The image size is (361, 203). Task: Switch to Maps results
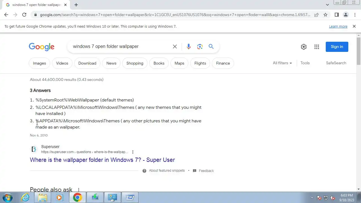click(x=179, y=63)
